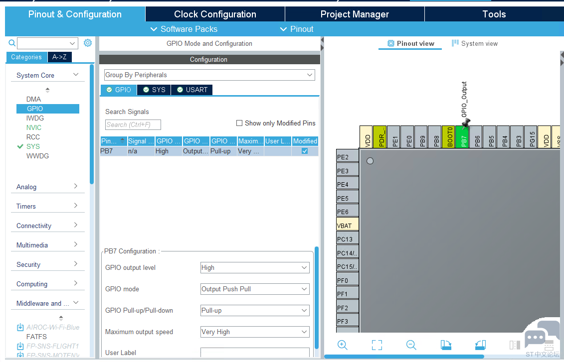Toggle the Modified checkbox for PB7

coord(305,151)
